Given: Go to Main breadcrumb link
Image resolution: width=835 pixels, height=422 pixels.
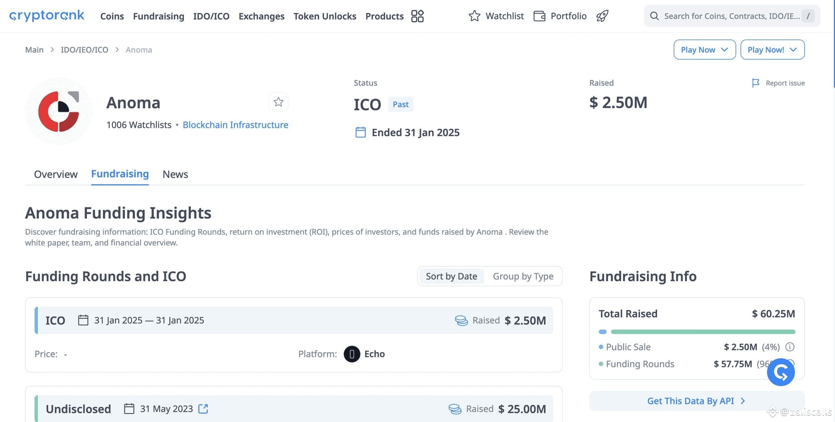Looking at the screenshot, I should coord(34,50).
